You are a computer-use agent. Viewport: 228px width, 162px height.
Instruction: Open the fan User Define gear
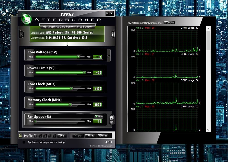[111, 120]
